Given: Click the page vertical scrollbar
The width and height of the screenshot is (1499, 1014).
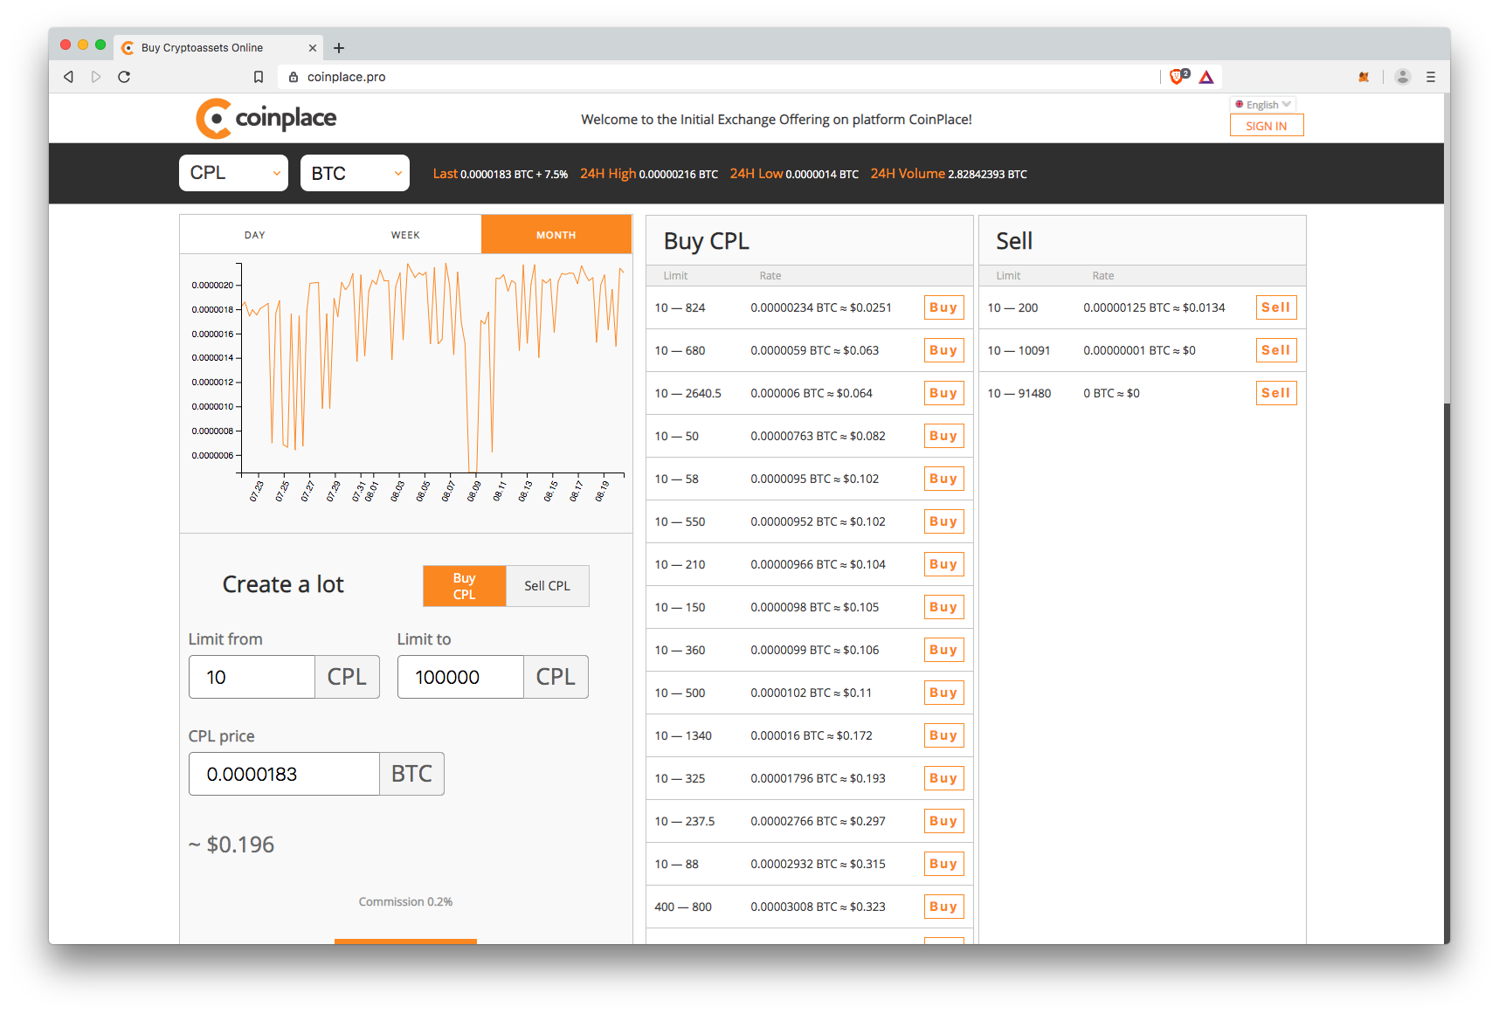Looking at the screenshot, I should click(1447, 249).
